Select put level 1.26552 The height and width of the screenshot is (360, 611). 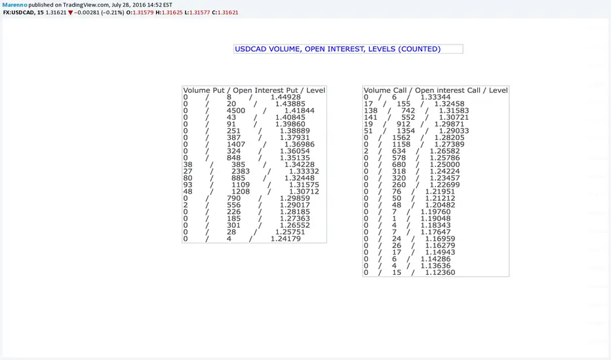pos(295,225)
